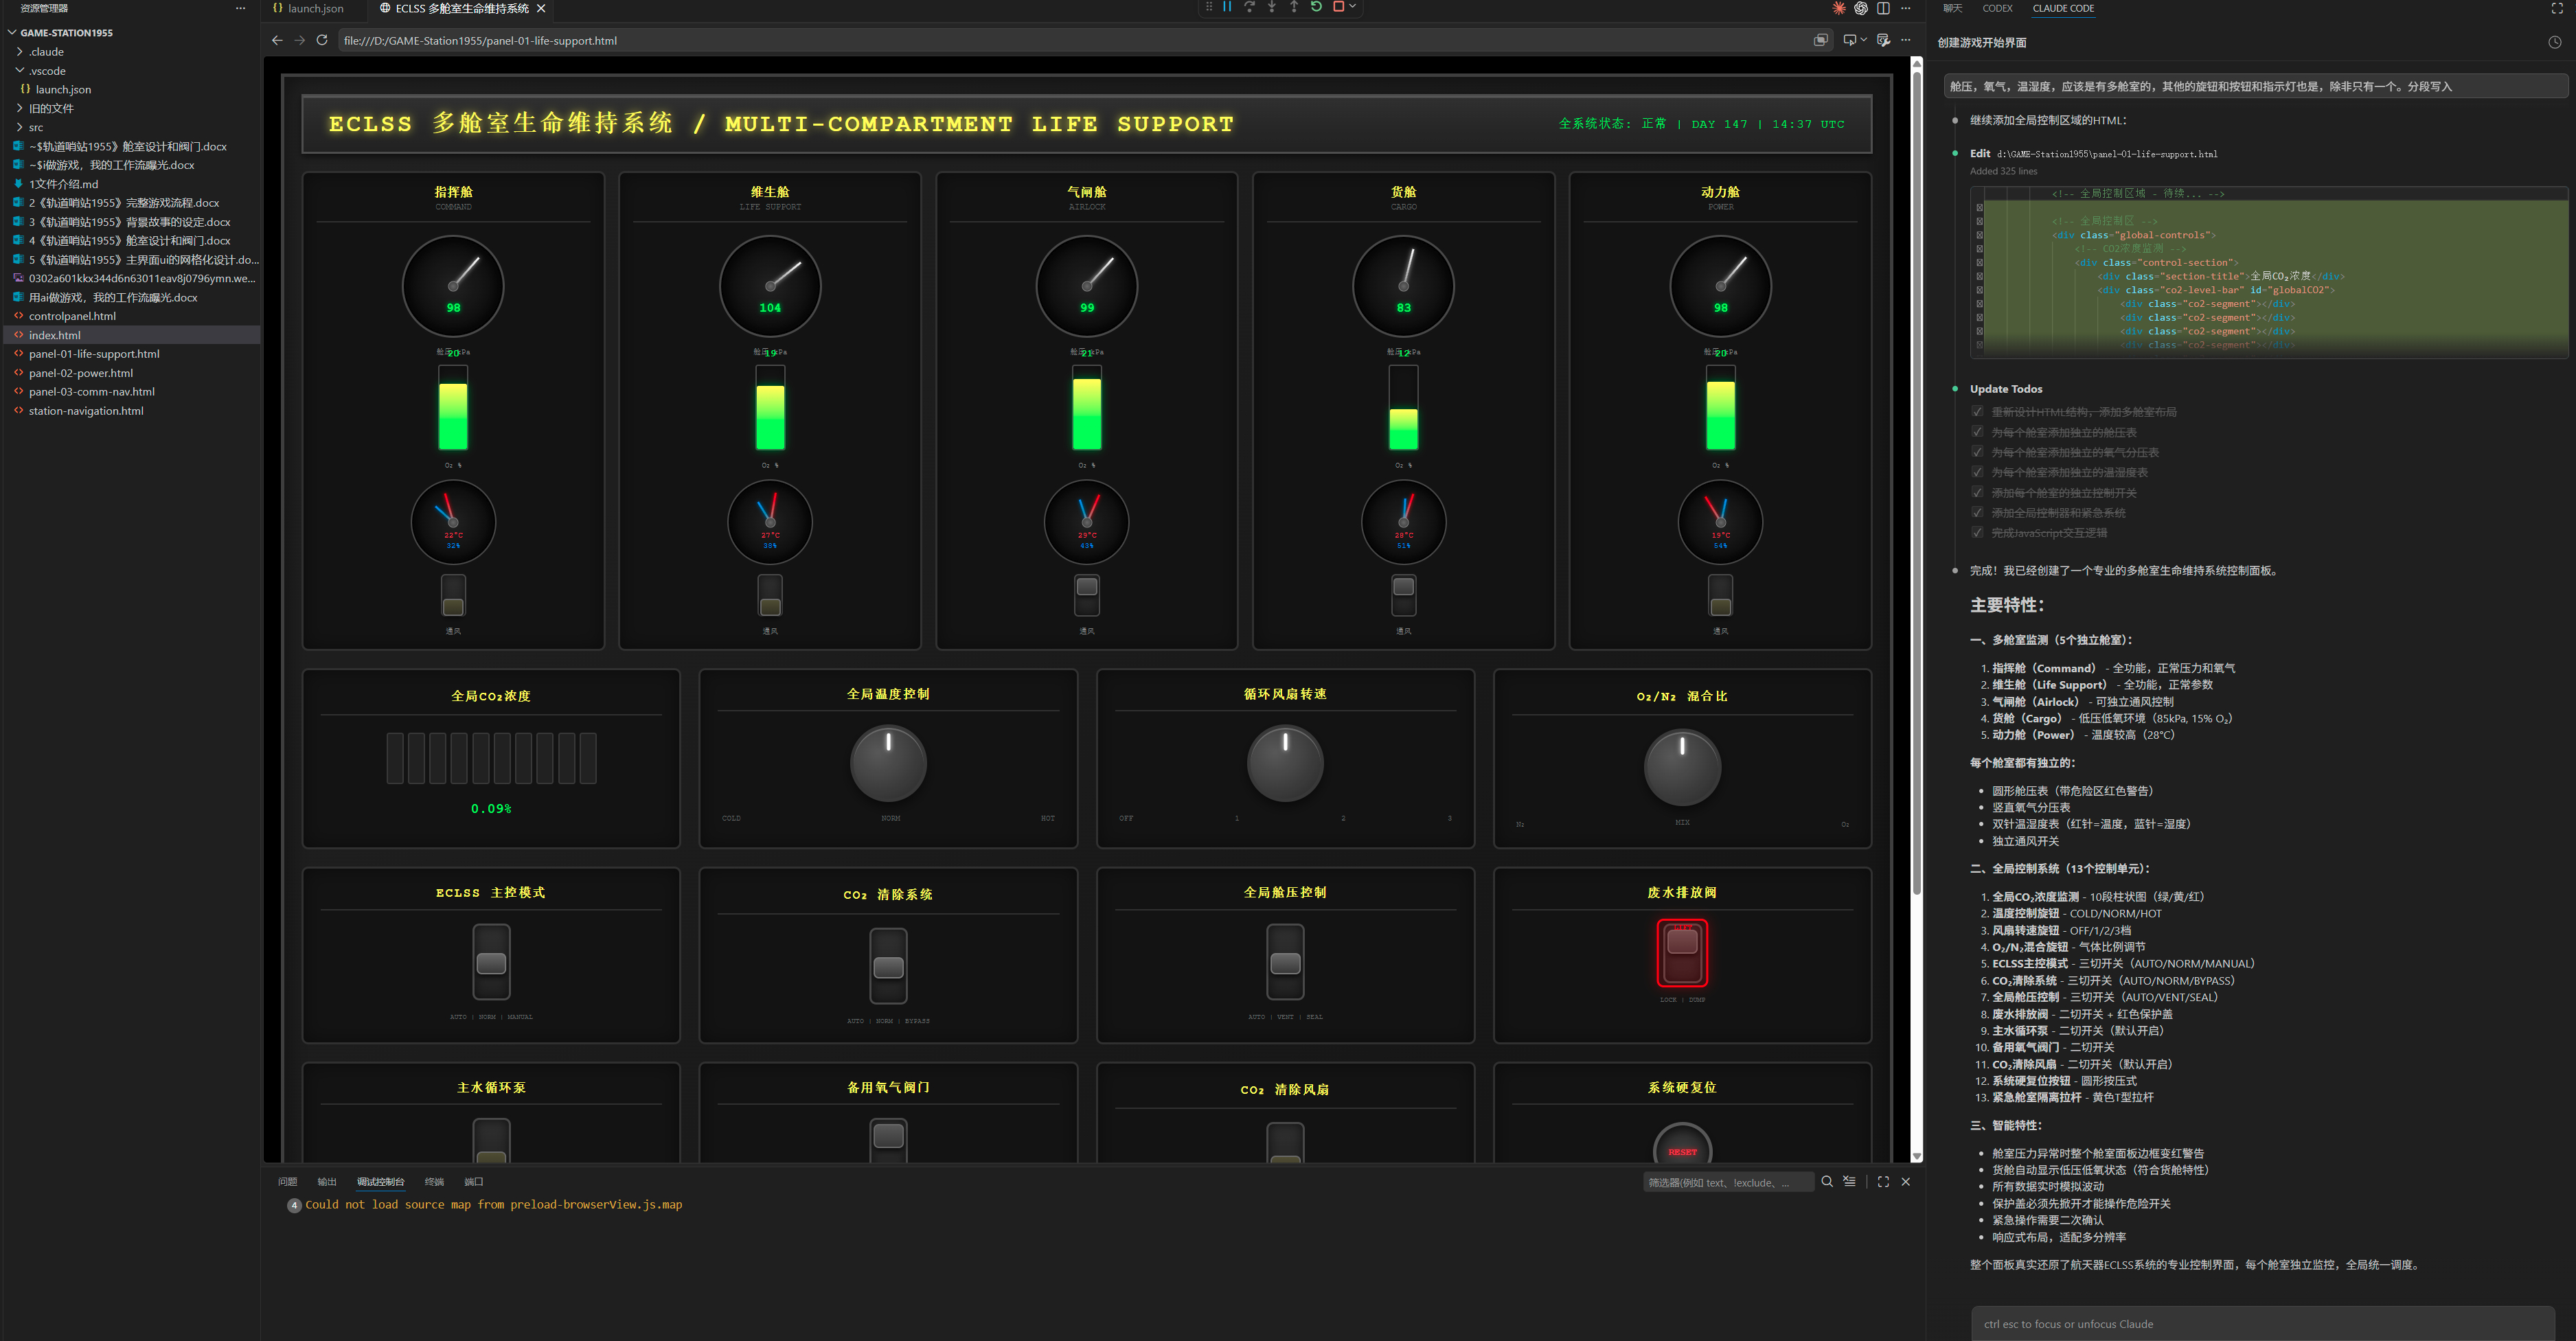Expand the 旧的文件 folder
The width and height of the screenshot is (2576, 1341).
[51, 108]
